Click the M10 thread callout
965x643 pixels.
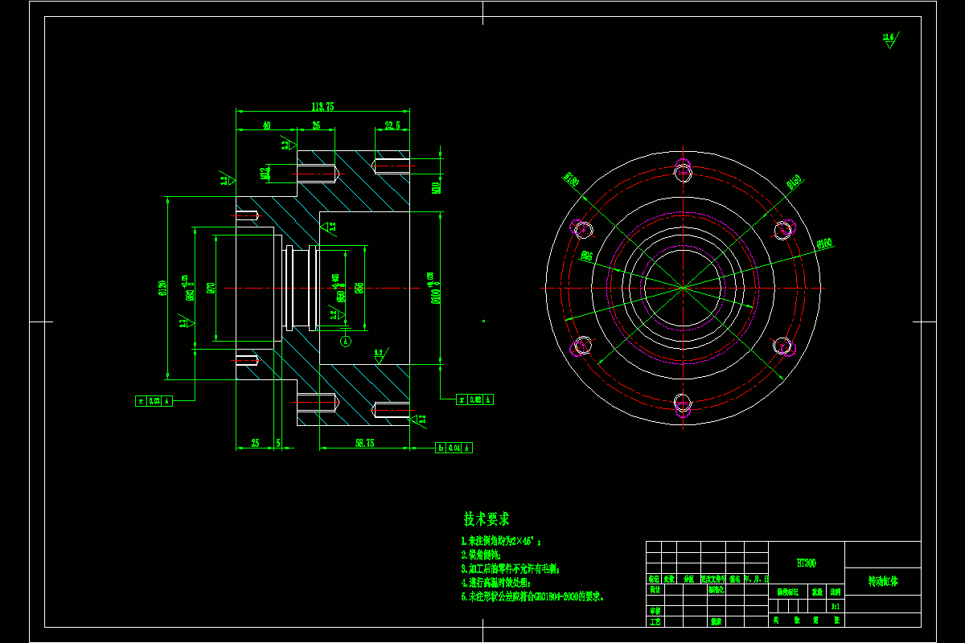[436, 188]
